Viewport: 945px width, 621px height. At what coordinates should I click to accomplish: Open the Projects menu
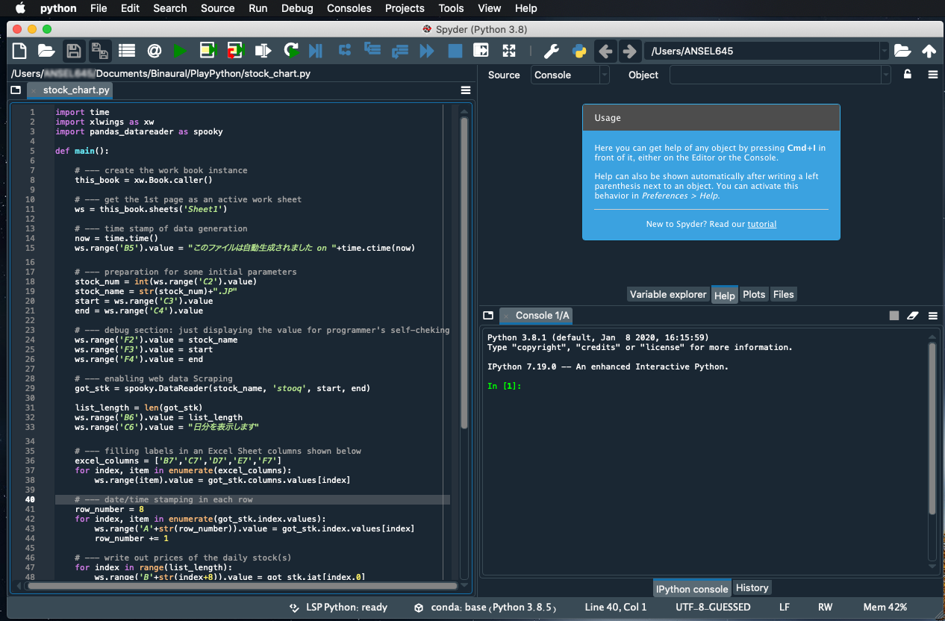[405, 8]
